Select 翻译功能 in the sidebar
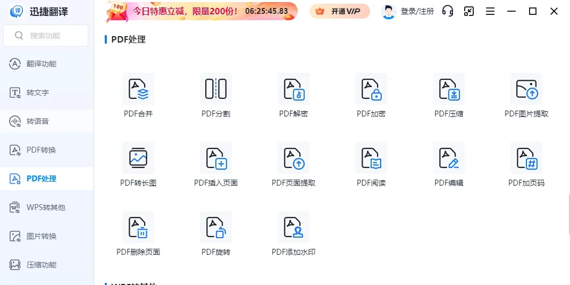The height and width of the screenshot is (285, 570). (x=47, y=64)
